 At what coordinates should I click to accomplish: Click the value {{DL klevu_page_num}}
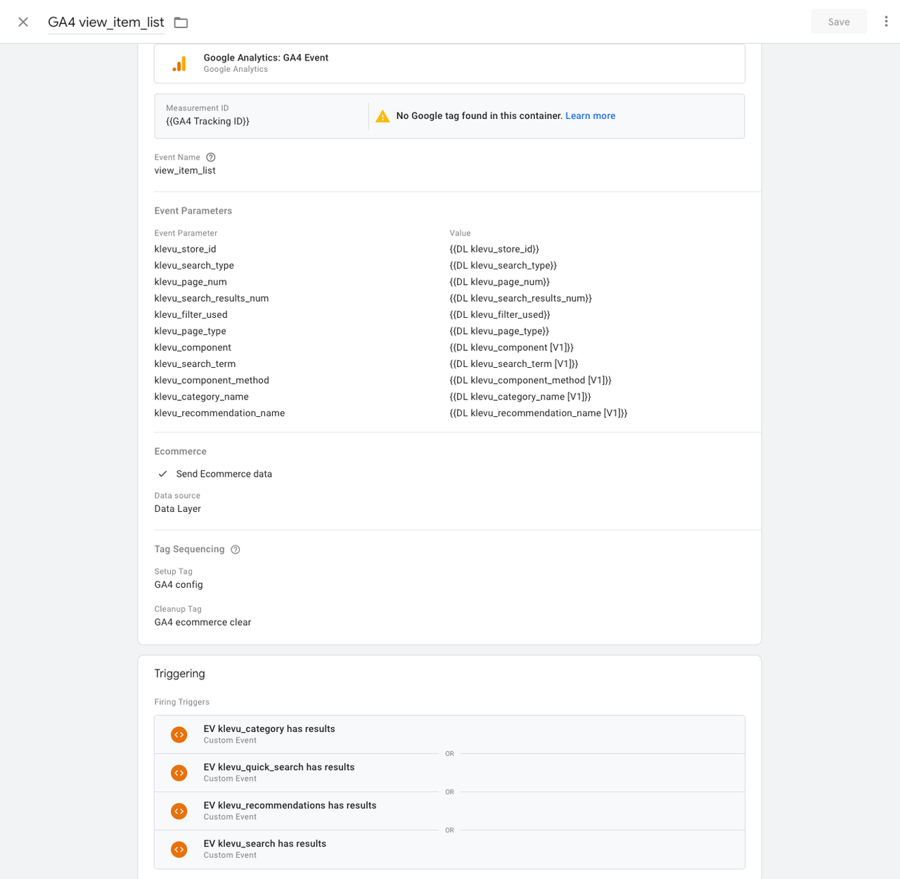point(500,282)
